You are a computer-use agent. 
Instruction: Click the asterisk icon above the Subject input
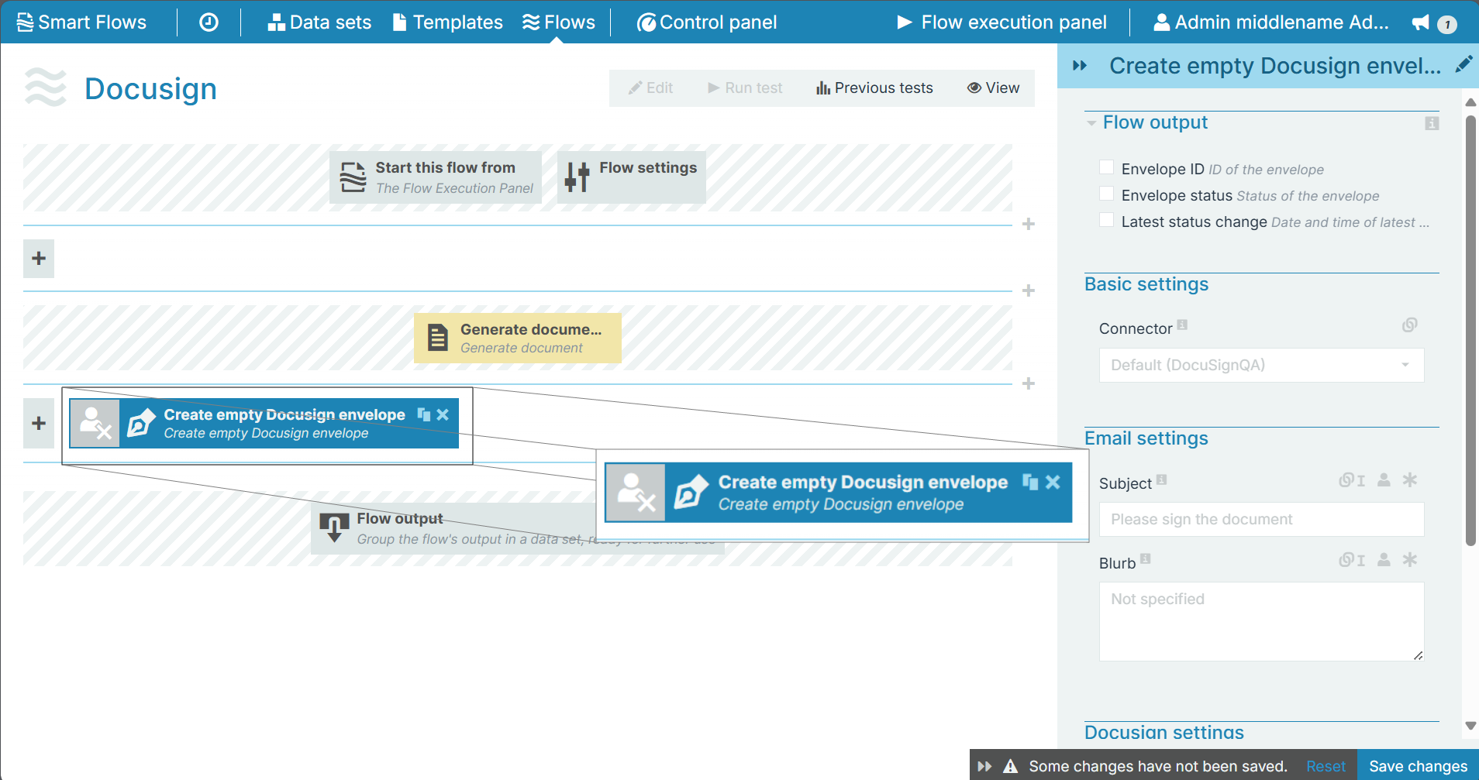coord(1410,480)
